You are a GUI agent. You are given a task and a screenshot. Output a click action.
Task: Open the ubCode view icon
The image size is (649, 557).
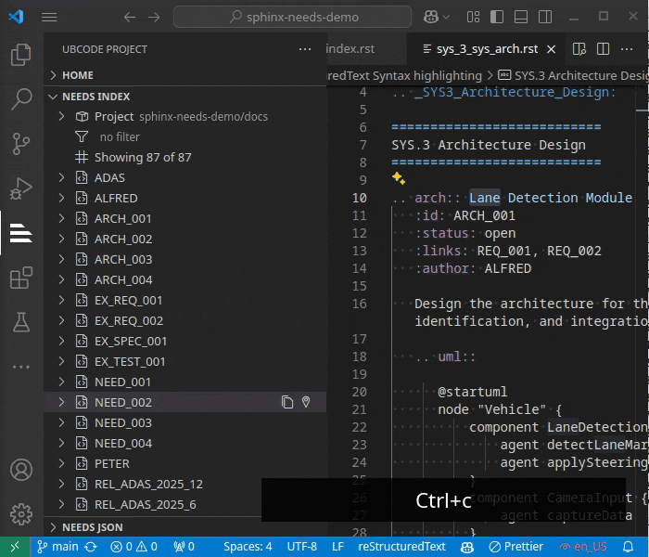[20, 233]
